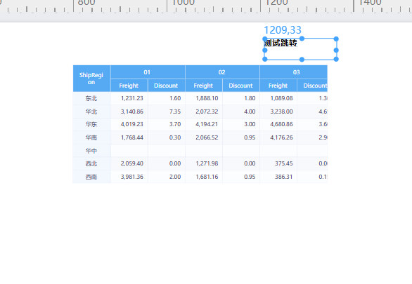Viewport: 412px width, 284px height.
Task: Select the 02 month column header
Action: click(223, 72)
